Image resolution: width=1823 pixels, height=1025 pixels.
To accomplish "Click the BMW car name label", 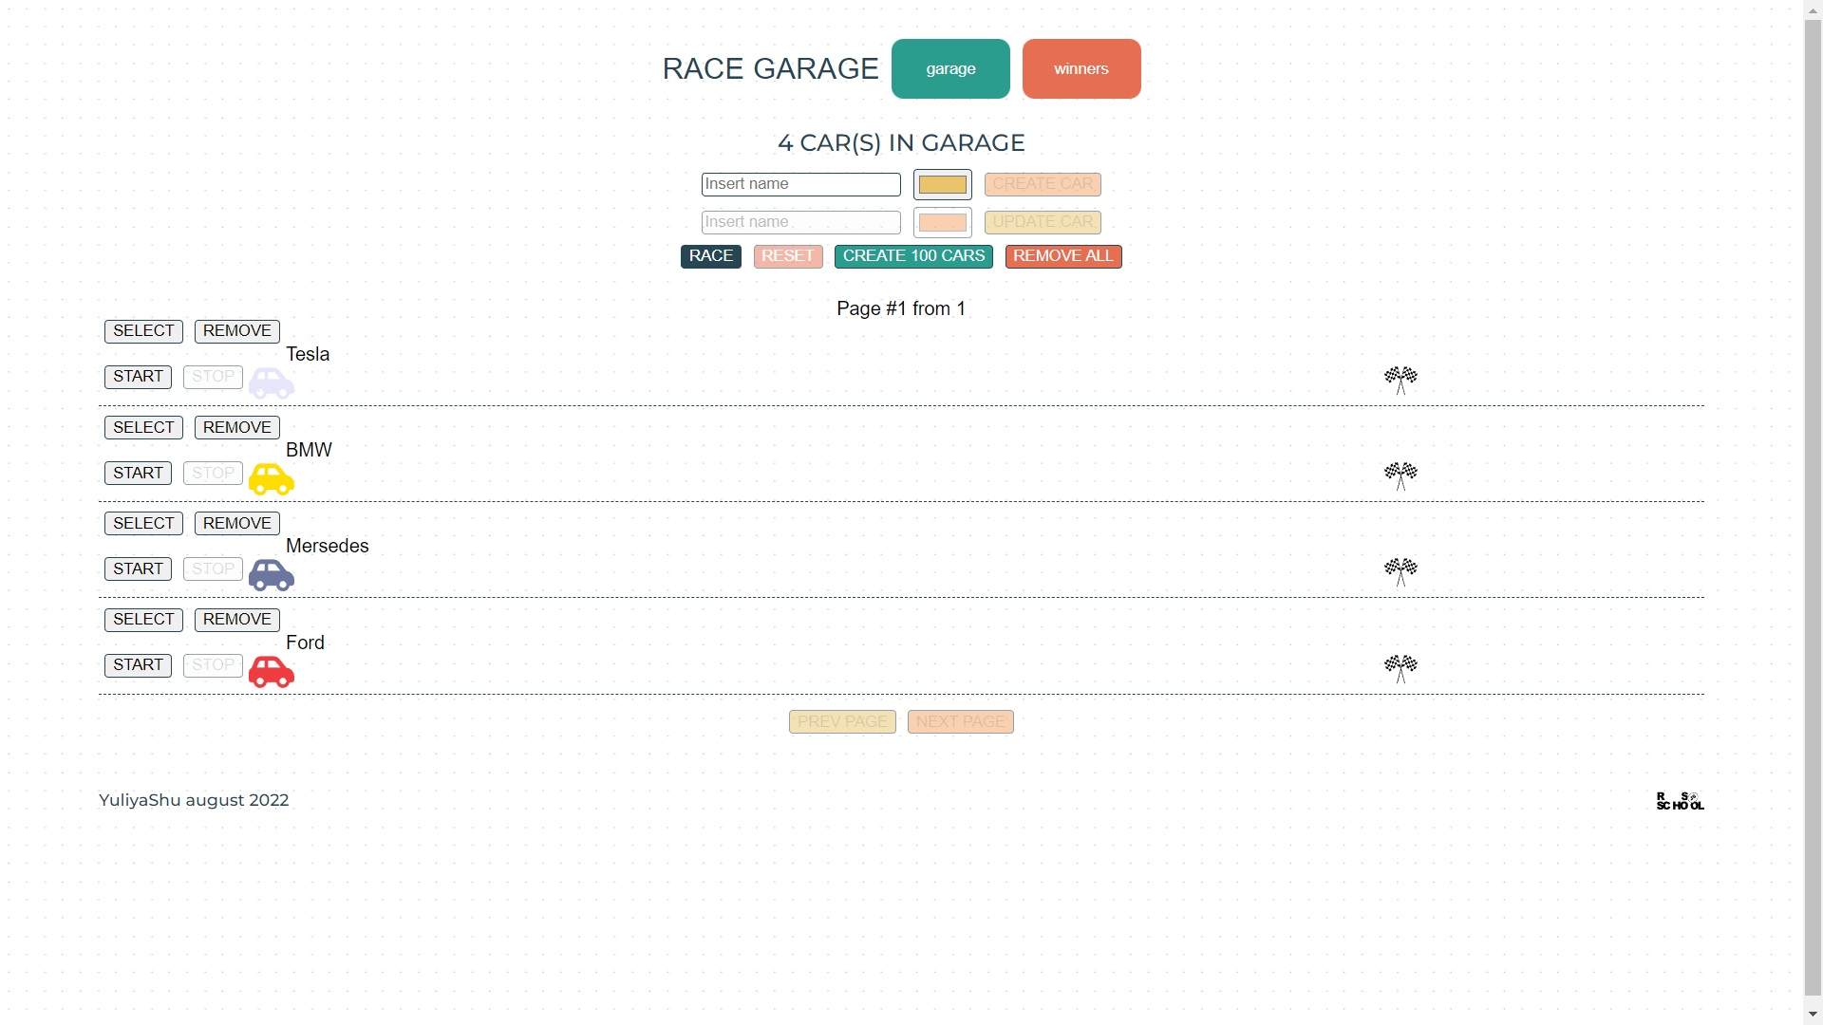I will tap(309, 450).
